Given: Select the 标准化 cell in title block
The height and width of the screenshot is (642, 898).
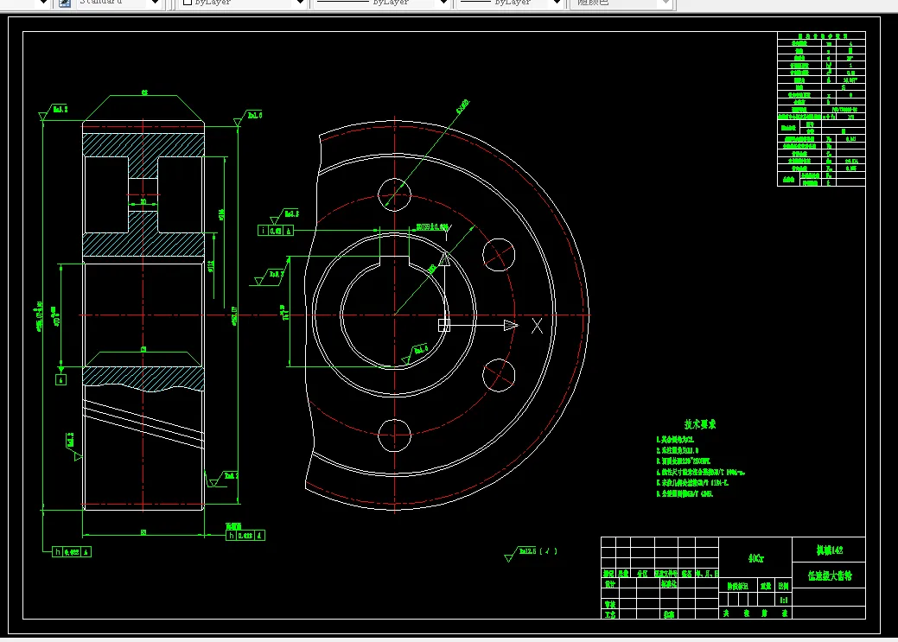Looking at the screenshot, I should tap(669, 584).
